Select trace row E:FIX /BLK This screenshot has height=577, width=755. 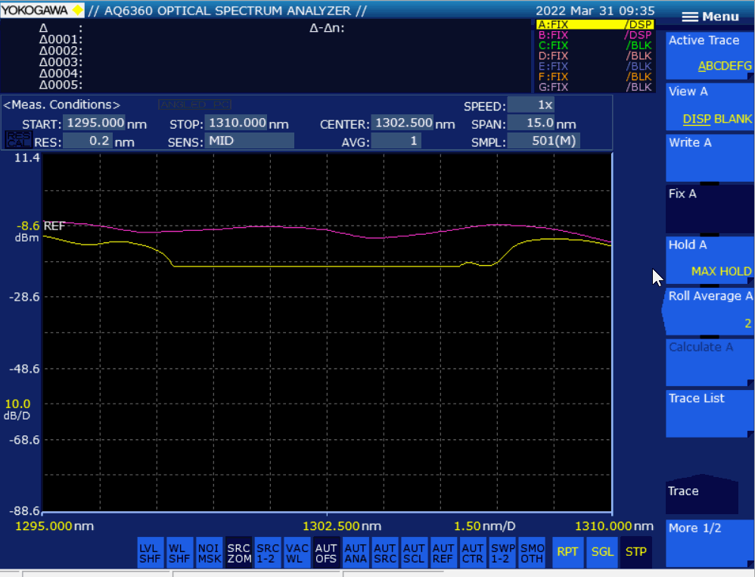(x=595, y=67)
